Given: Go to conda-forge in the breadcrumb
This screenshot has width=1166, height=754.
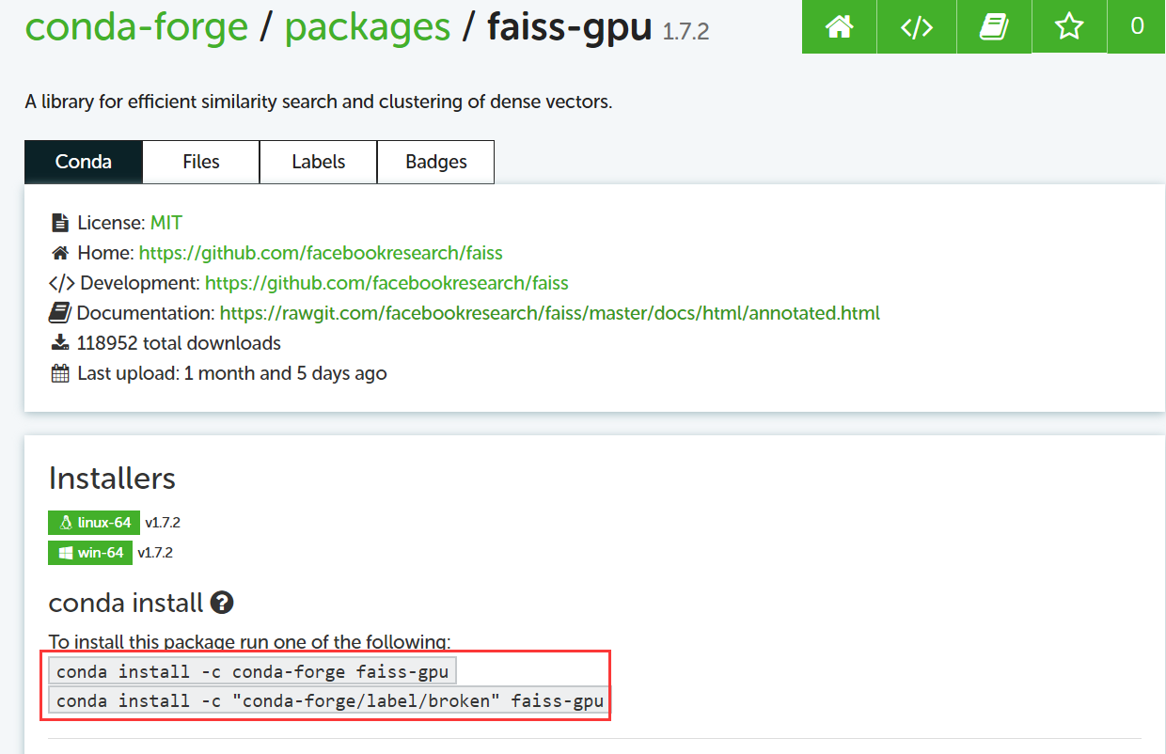Looking at the screenshot, I should click(x=136, y=27).
